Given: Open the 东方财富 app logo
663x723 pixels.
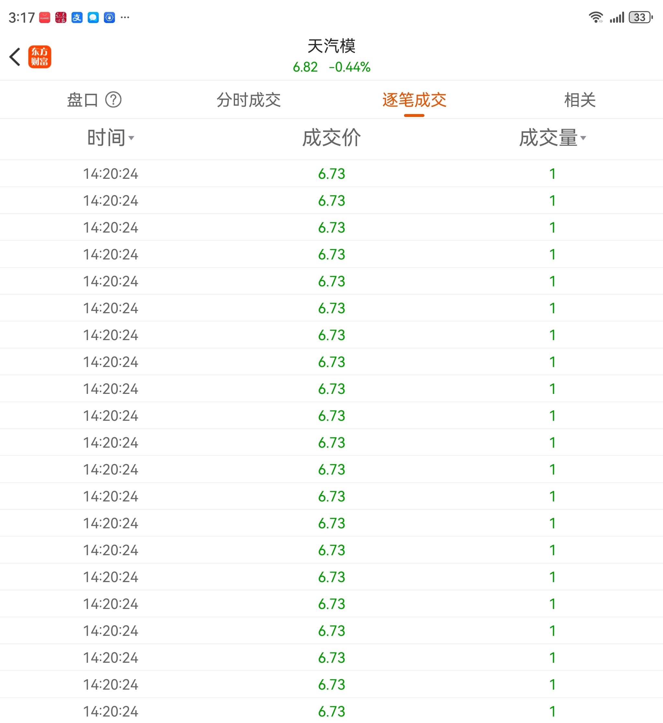Looking at the screenshot, I should pyautogui.click(x=39, y=57).
